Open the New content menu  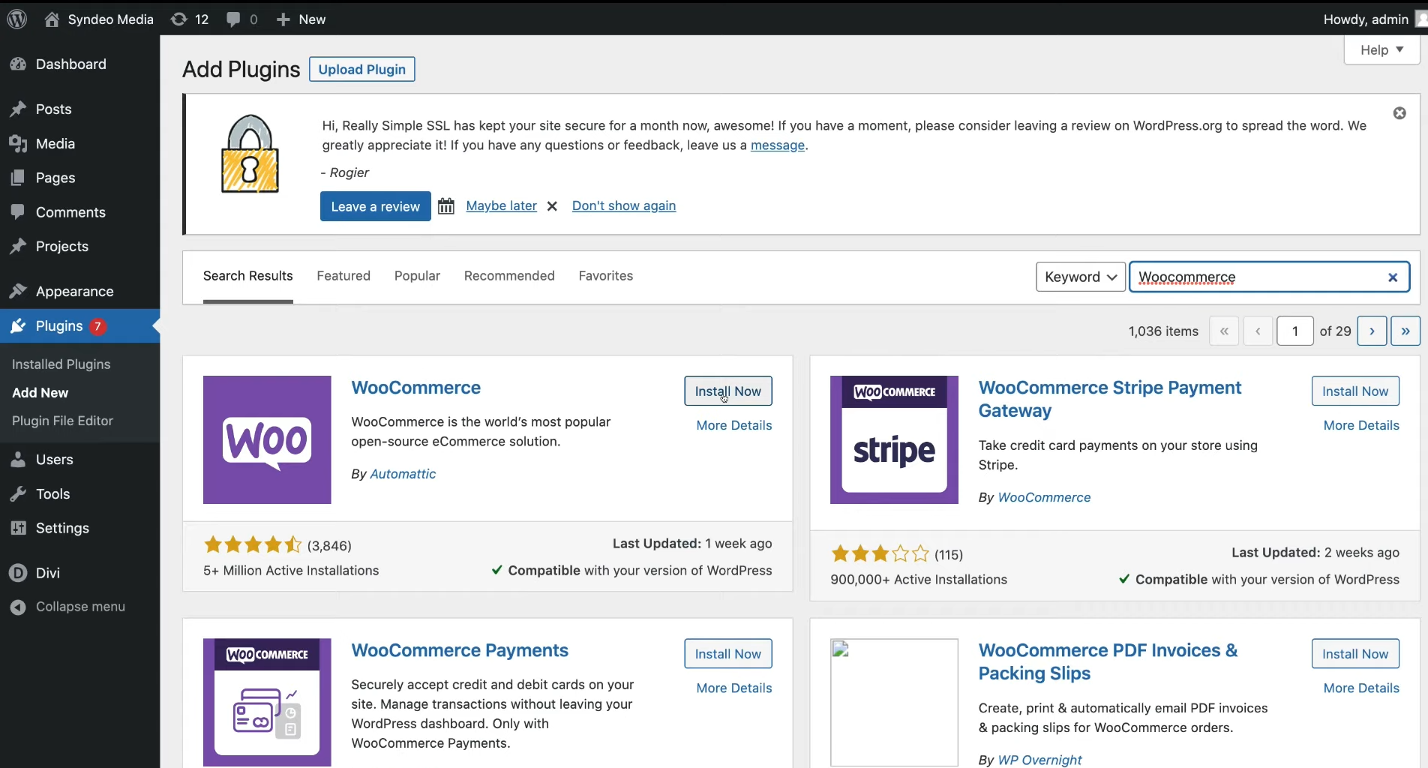tap(301, 19)
